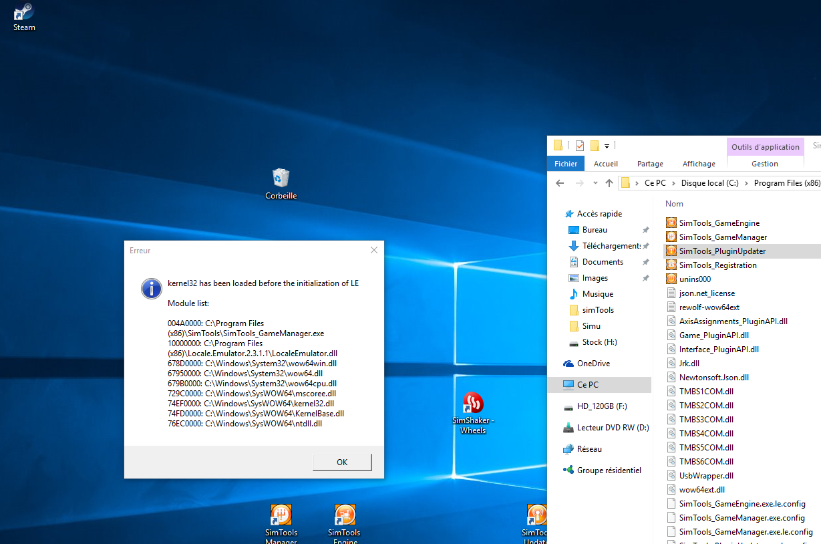Screen dimensions: 821x544
Task: Select wow64ext.dll in the file list
Action: coord(701,489)
